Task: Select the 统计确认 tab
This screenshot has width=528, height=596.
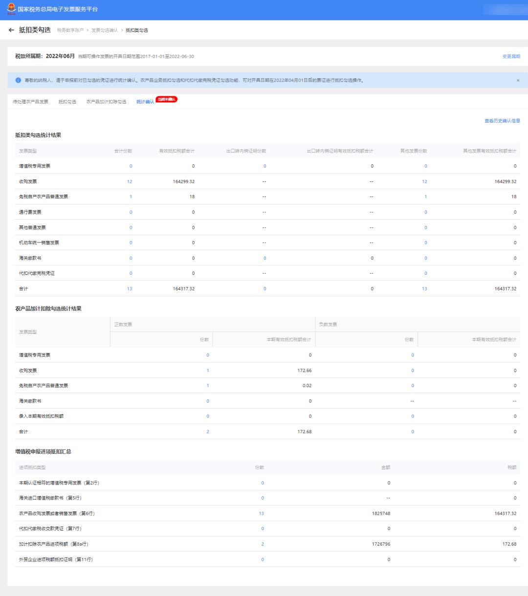Action: (145, 102)
